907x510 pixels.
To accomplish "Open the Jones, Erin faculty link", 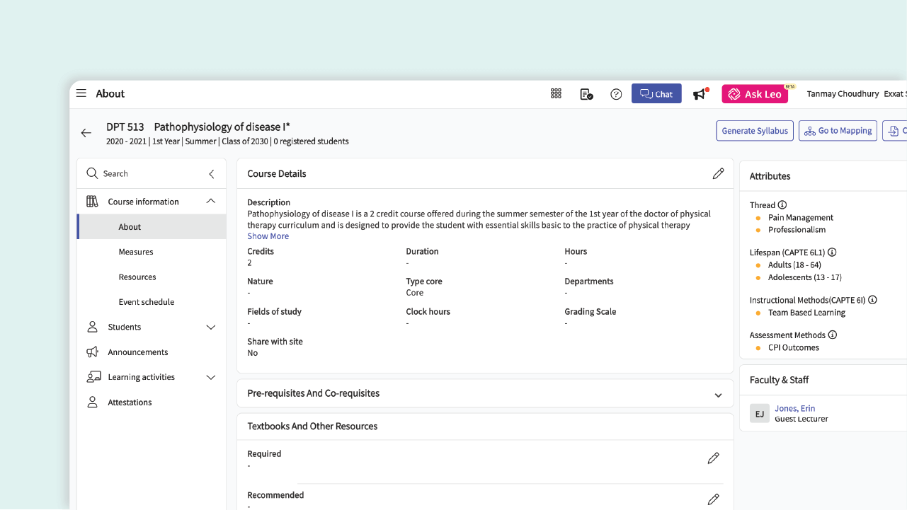I will pyautogui.click(x=794, y=408).
